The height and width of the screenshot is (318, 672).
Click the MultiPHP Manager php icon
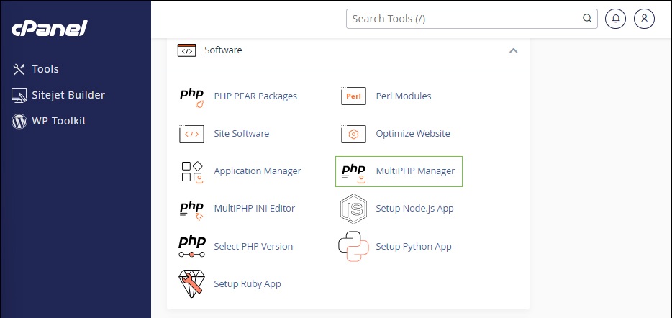point(353,173)
